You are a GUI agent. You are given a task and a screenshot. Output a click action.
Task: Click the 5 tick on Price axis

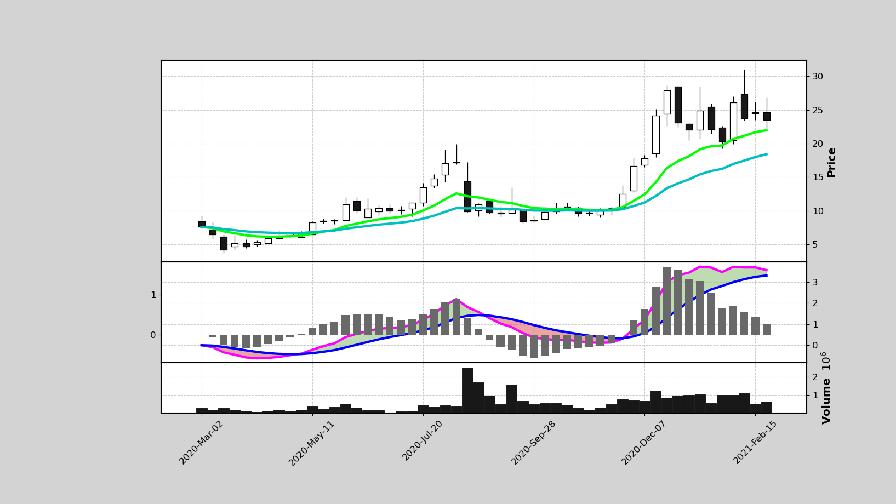(815, 244)
